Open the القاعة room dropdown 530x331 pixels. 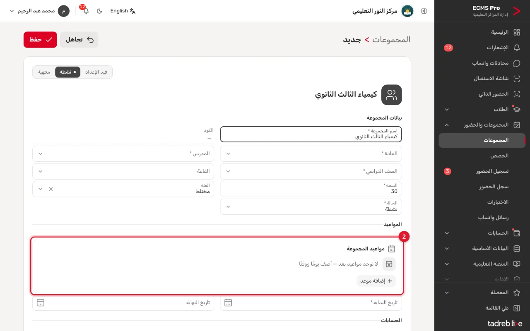click(x=123, y=171)
